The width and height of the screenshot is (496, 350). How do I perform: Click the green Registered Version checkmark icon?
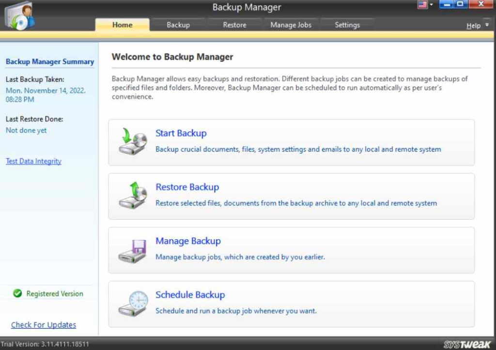tap(17, 293)
